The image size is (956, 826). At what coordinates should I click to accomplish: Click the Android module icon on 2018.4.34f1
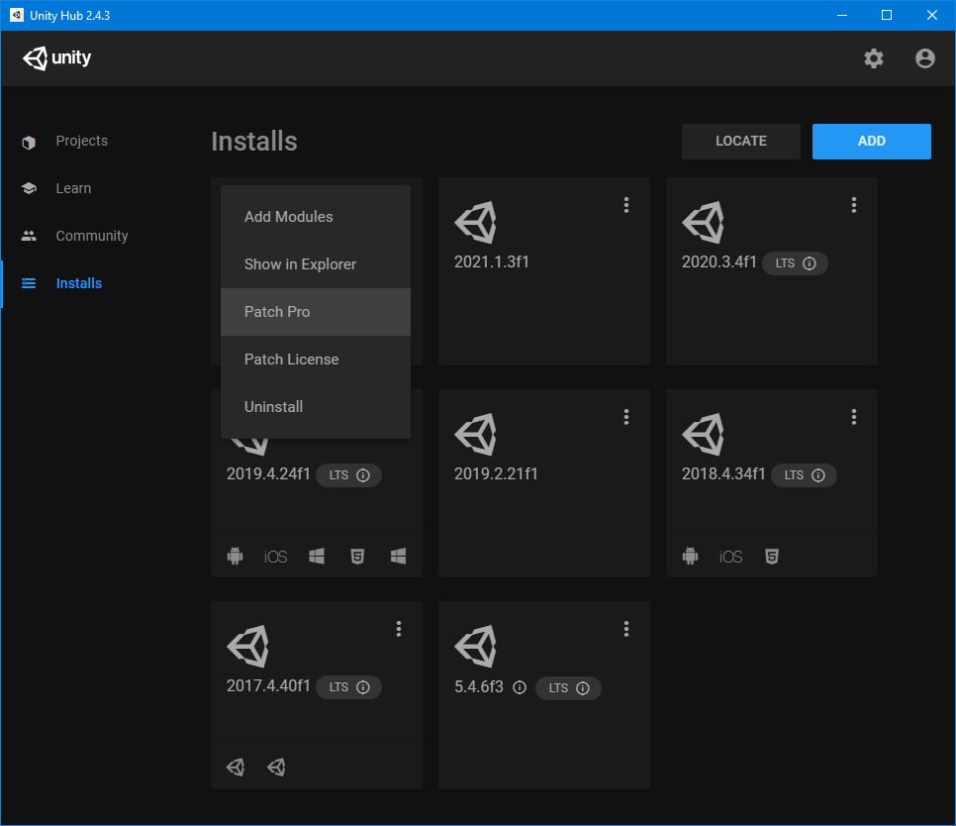tap(690, 556)
